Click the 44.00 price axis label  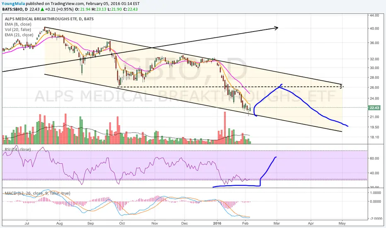pos(374,15)
